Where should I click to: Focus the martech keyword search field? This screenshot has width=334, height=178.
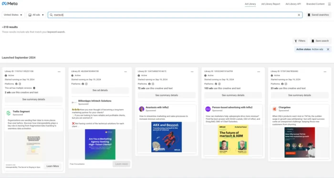pos(175,15)
